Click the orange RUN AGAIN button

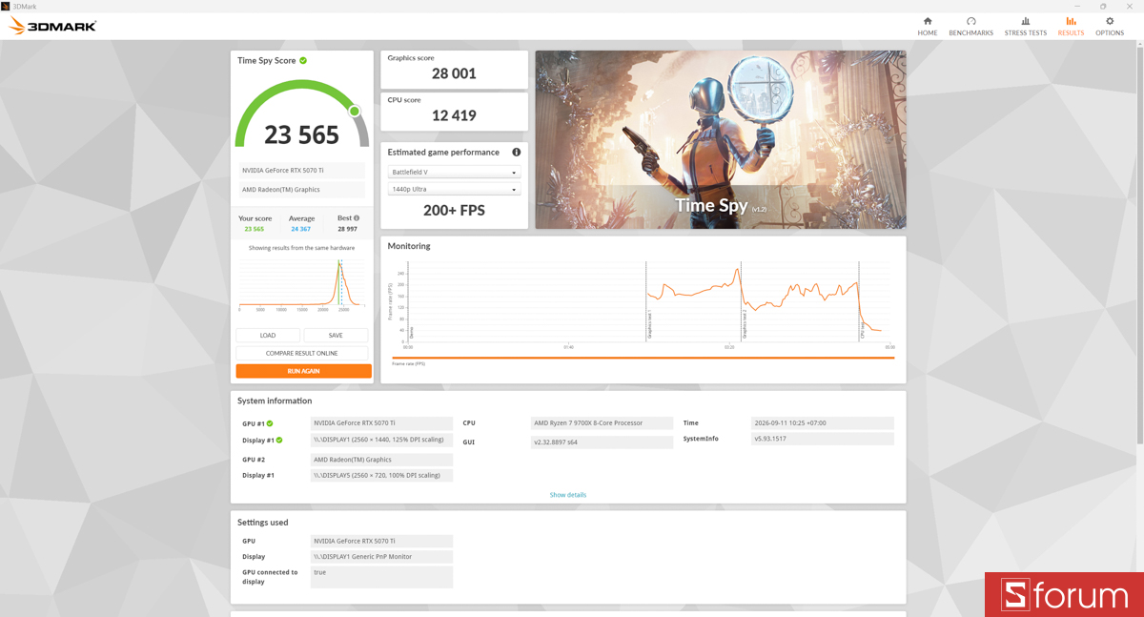[x=303, y=371]
